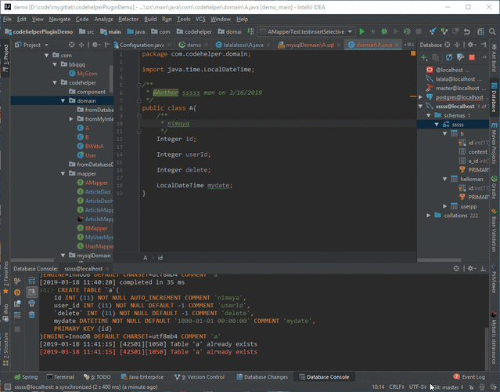500x392 pixels.
Task: Click VCS Update Project icon
Action: coord(433,31)
